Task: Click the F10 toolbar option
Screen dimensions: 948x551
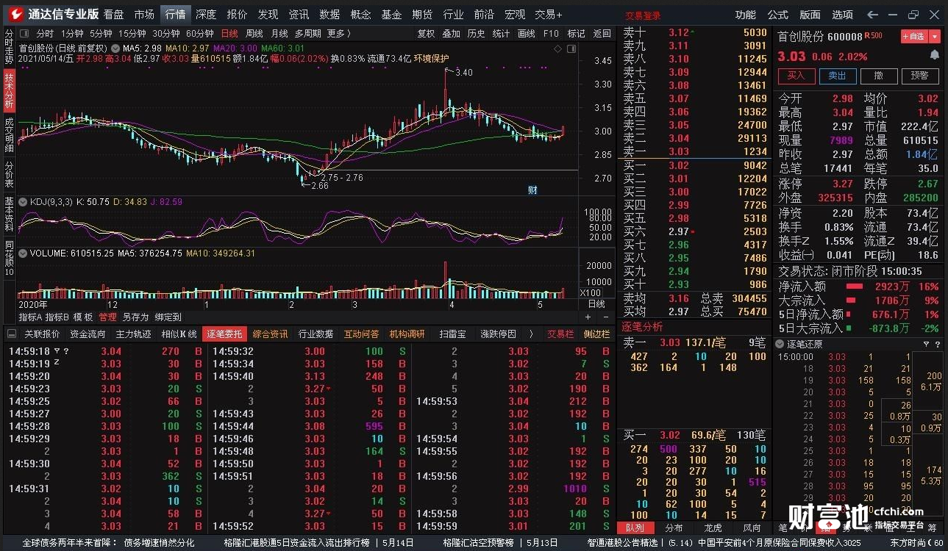Action: pos(551,33)
